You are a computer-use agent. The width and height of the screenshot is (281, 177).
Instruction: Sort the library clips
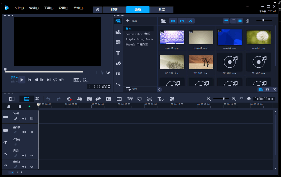(x=248, y=21)
